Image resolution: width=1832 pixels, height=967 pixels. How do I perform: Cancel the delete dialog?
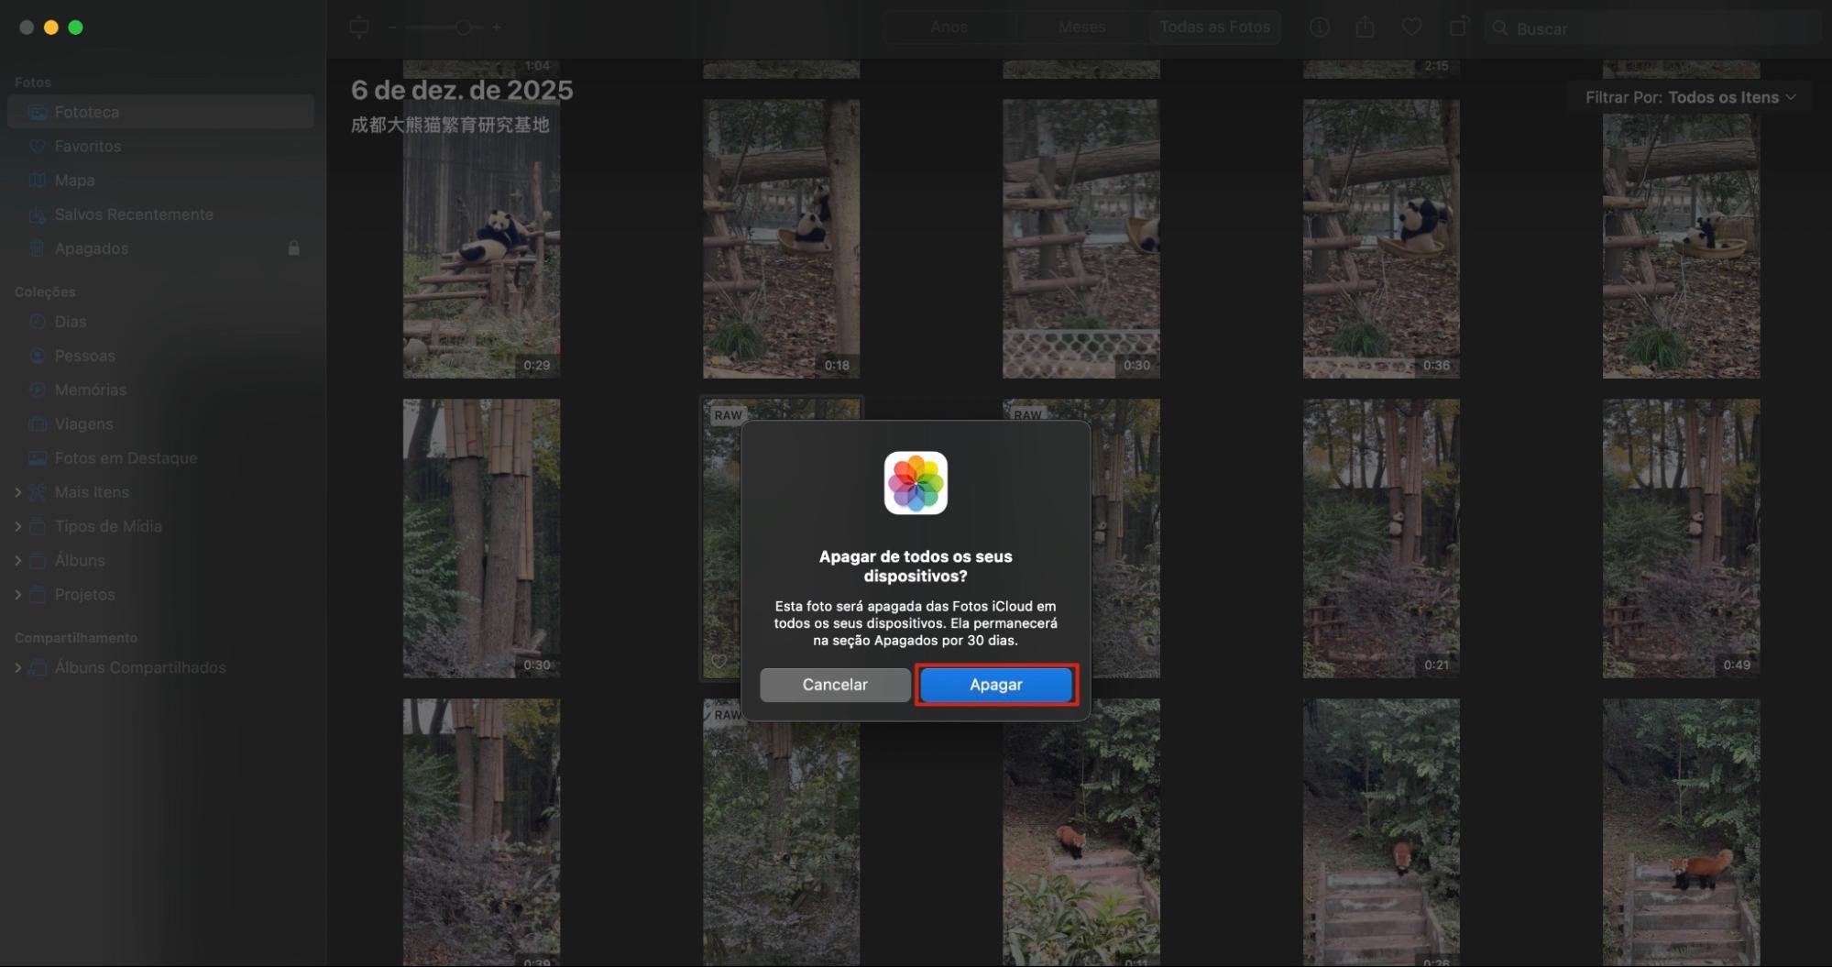[x=834, y=684]
